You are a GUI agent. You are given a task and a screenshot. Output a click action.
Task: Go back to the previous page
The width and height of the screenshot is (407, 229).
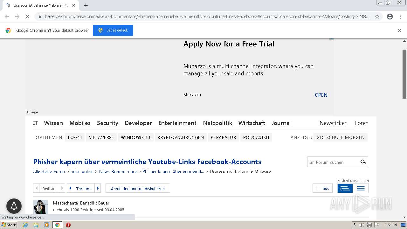click(7, 17)
